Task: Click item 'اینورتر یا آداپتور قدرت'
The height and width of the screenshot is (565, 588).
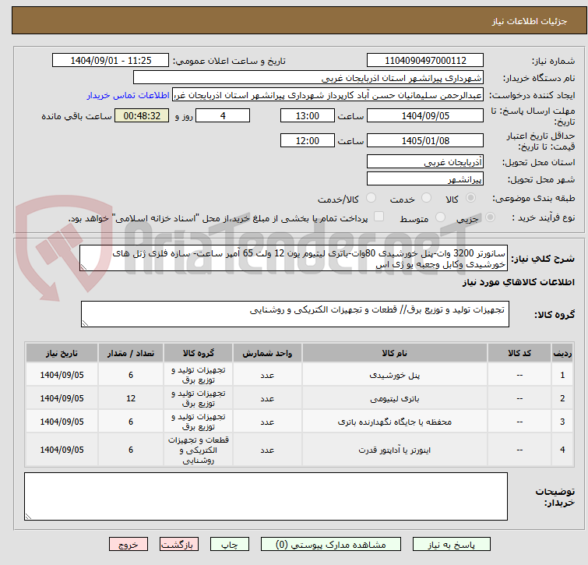Action: [395, 450]
